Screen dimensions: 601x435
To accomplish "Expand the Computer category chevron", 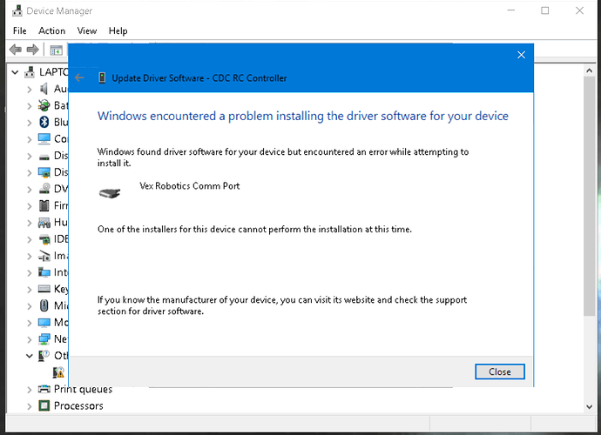I will click(30, 139).
